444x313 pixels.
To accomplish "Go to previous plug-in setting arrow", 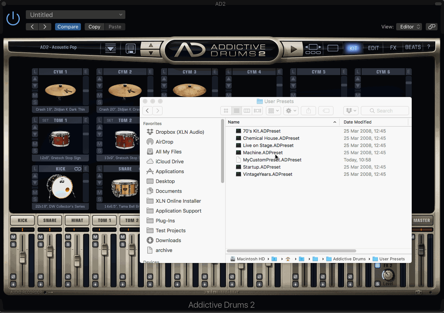I will (32, 27).
